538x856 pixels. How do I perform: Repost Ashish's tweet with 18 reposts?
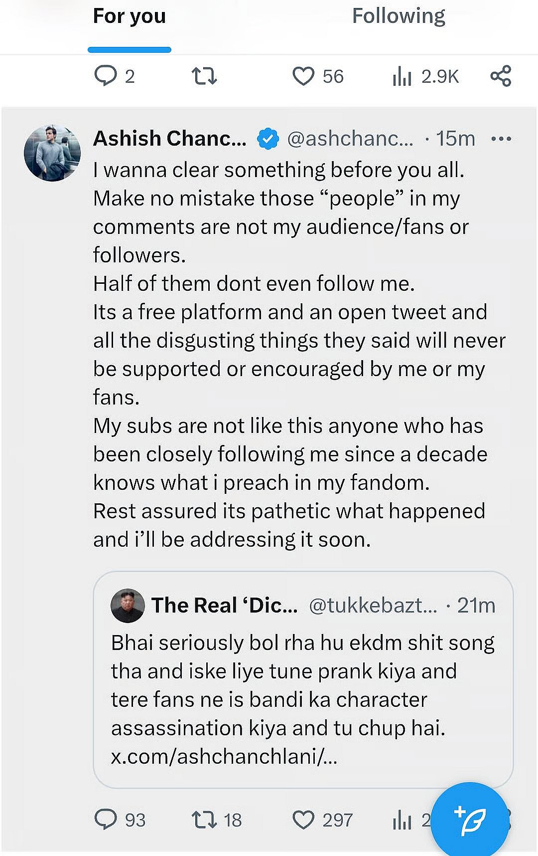click(x=204, y=820)
